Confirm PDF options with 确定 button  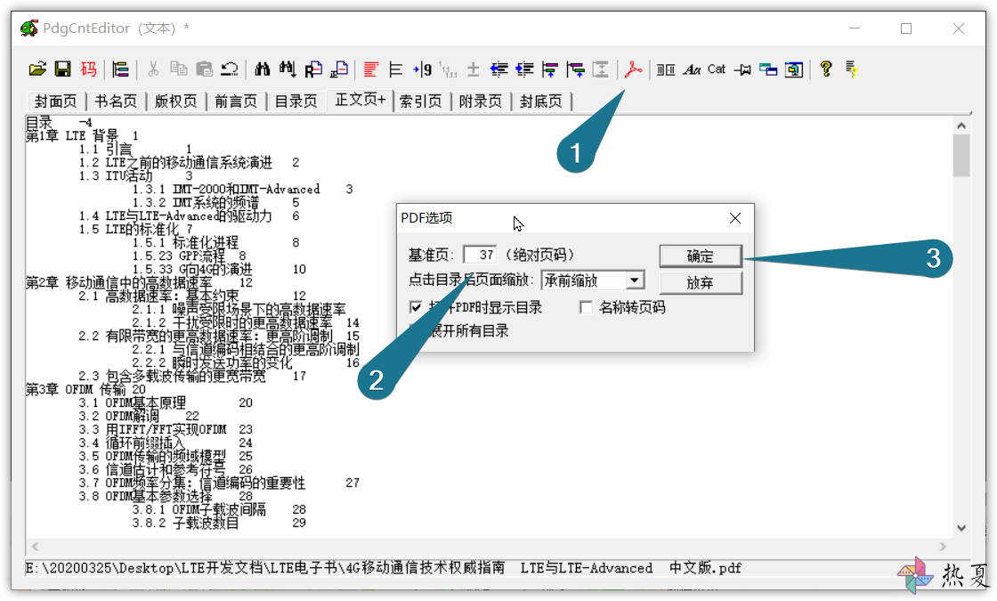coord(701,256)
